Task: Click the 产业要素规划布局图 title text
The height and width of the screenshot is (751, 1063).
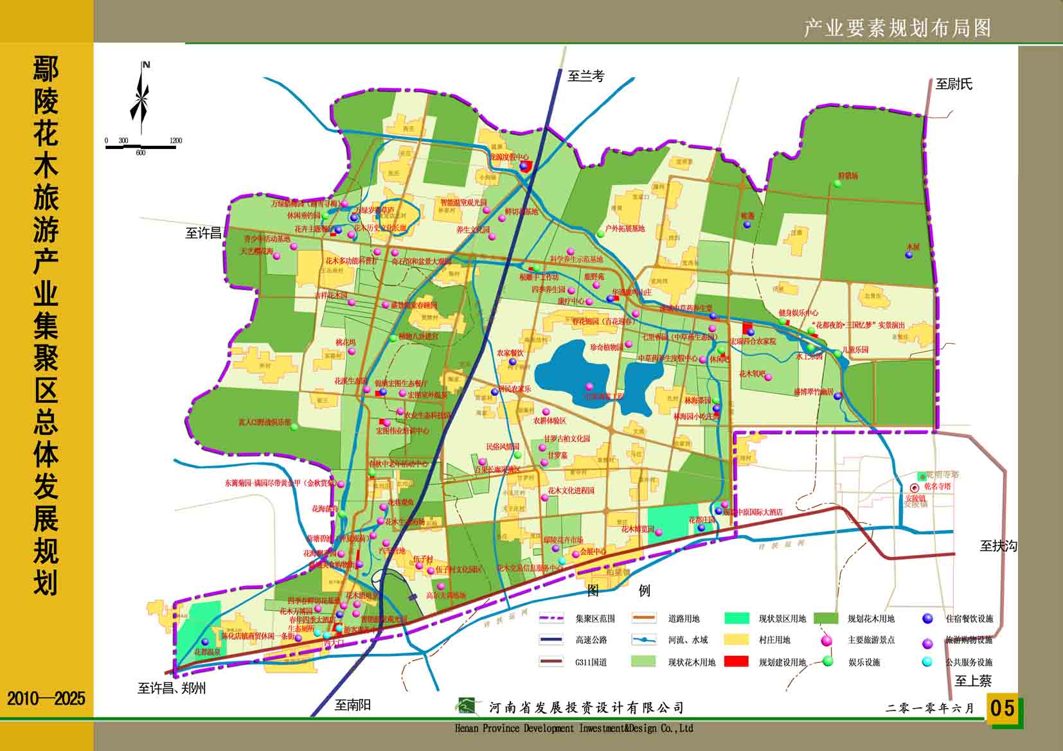Action: 897,28
